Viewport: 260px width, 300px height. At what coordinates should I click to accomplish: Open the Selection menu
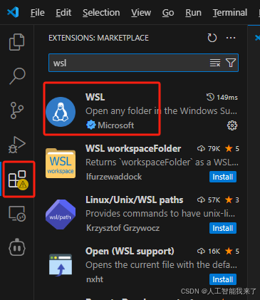point(101,12)
